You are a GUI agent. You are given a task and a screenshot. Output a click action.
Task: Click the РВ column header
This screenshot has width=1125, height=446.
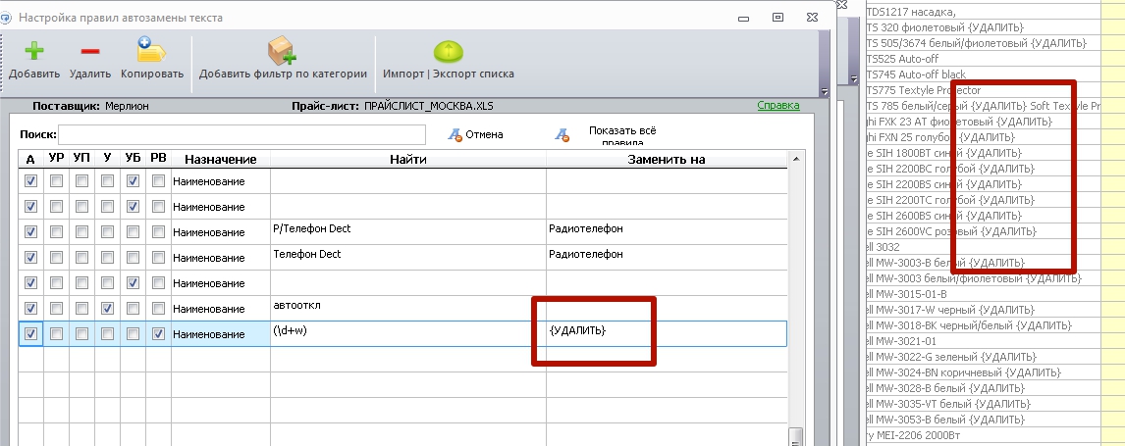coord(158,159)
